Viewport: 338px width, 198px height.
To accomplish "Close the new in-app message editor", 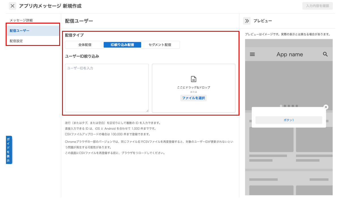I will point(12,6).
